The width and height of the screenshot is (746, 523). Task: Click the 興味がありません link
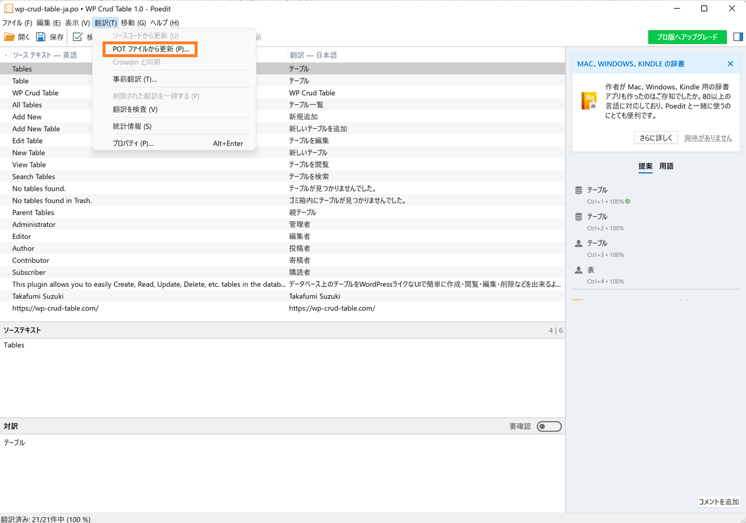(708, 138)
